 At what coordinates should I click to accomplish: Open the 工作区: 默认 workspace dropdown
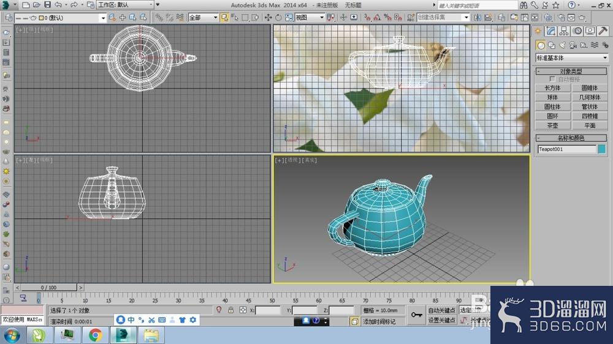click(125, 5)
